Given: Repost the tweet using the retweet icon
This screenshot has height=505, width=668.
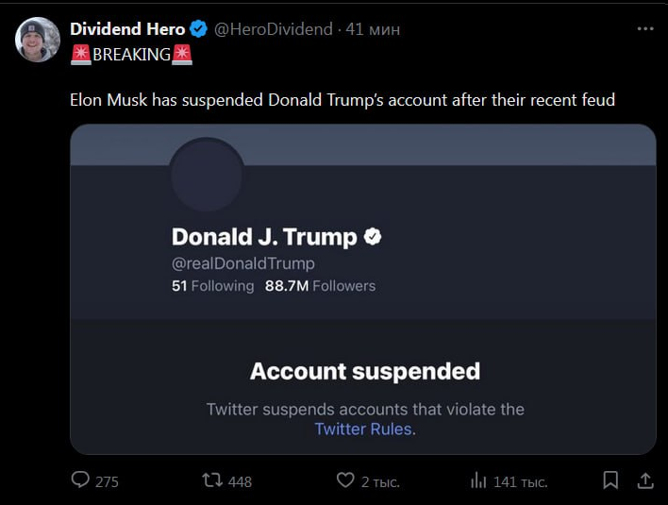Looking at the screenshot, I should pos(213,480).
